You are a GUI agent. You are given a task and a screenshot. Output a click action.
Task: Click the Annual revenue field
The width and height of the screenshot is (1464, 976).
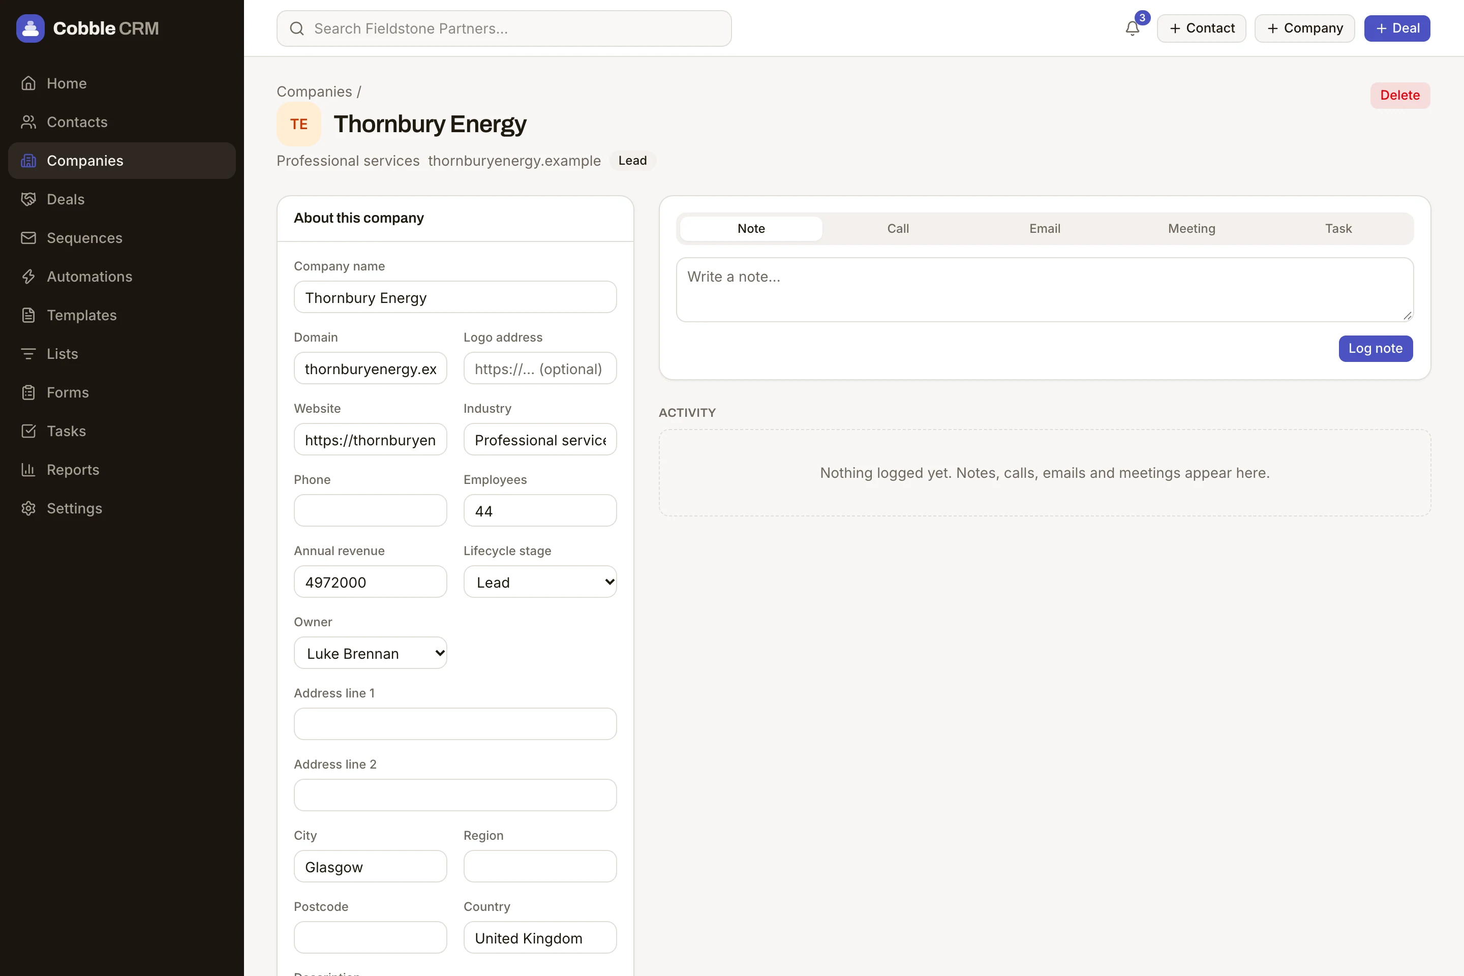click(371, 582)
